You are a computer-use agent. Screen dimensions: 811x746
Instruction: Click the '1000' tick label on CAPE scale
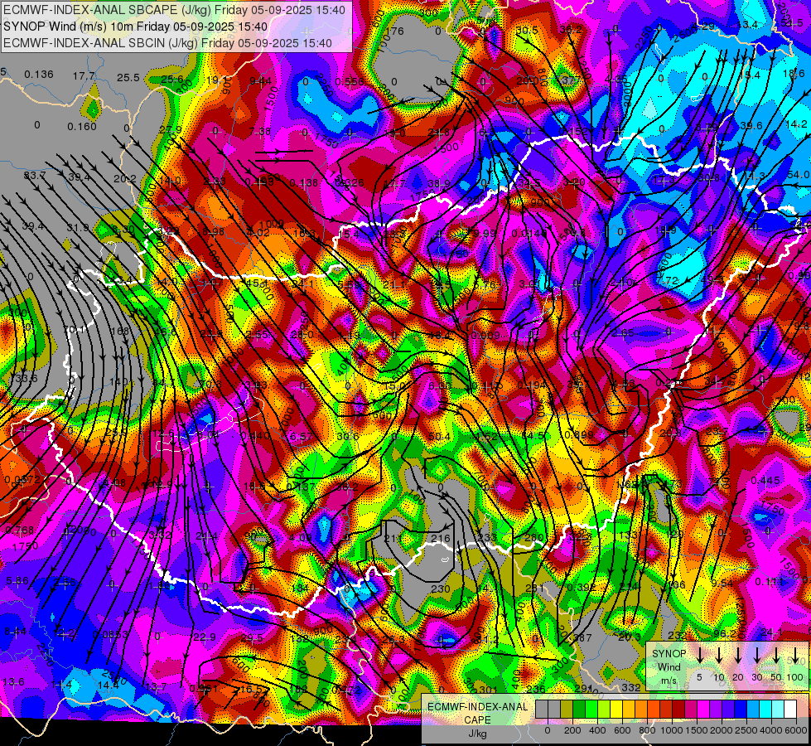(672, 730)
